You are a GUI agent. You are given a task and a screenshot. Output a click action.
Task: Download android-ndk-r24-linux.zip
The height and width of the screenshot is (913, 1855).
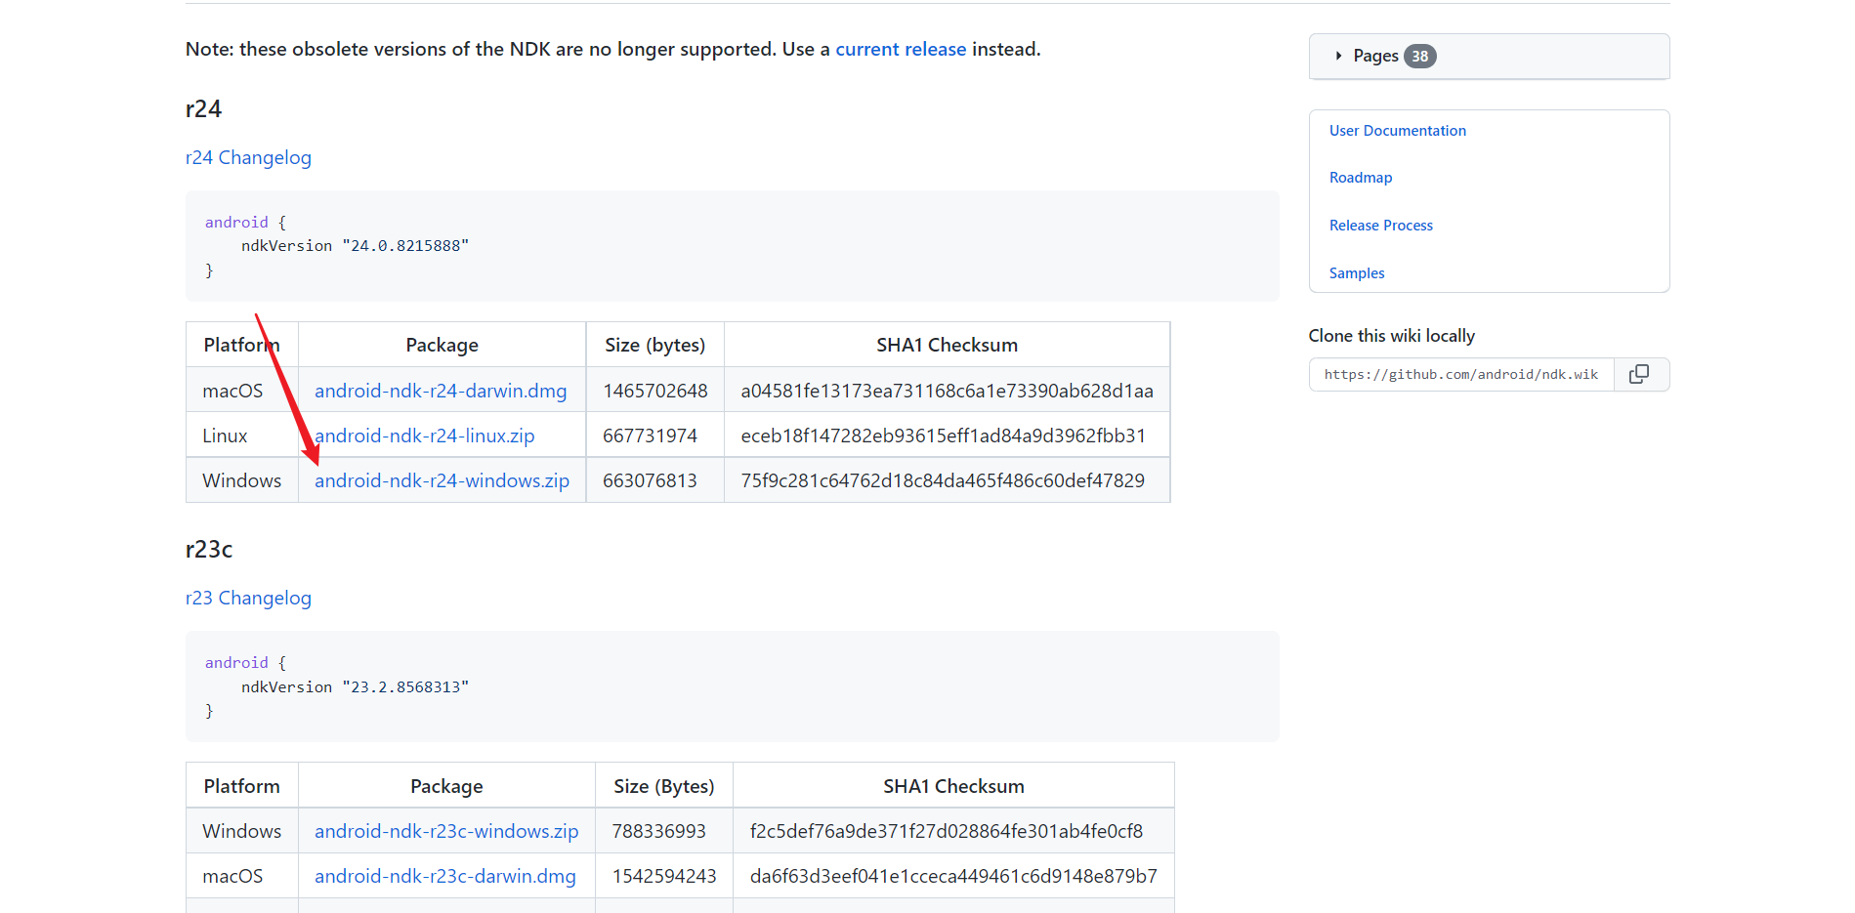click(x=424, y=436)
